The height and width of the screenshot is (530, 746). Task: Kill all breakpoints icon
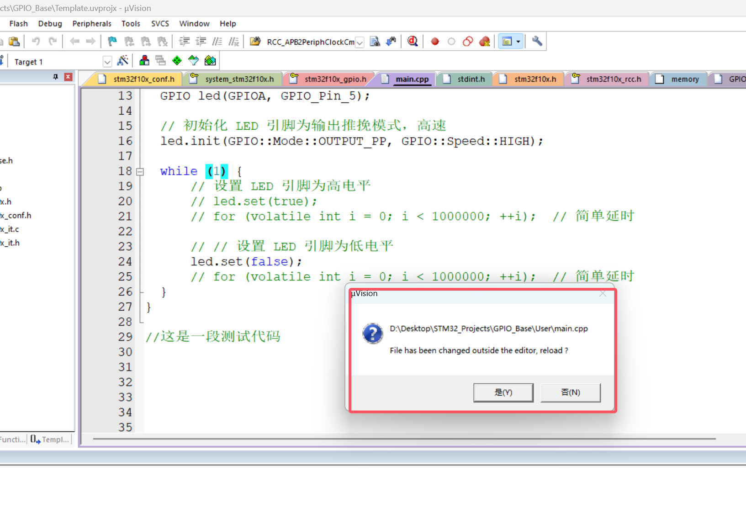click(x=485, y=42)
